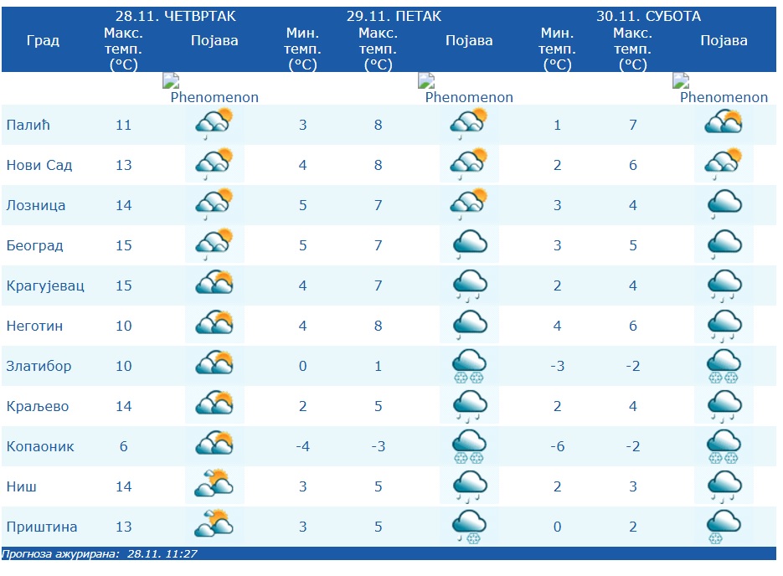Click the forecast updated timestamp footer
This screenshot has height=576, width=783.
[100, 554]
